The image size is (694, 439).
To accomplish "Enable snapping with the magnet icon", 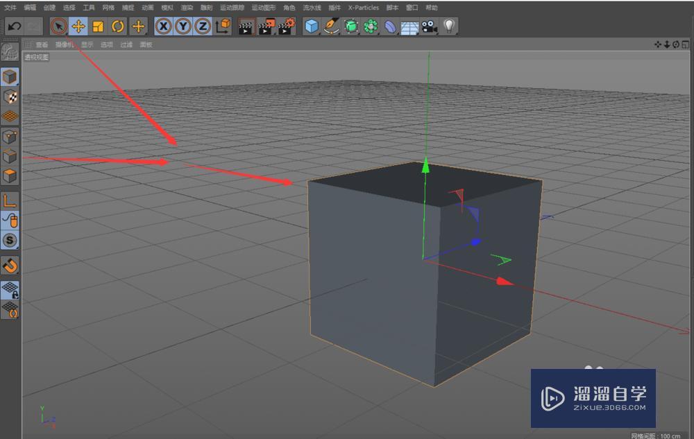I will [x=10, y=265].
